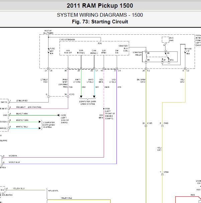Click "CAN BUS2(+)" inside the circuit board

pyautogui.click(x=81, y=52)
